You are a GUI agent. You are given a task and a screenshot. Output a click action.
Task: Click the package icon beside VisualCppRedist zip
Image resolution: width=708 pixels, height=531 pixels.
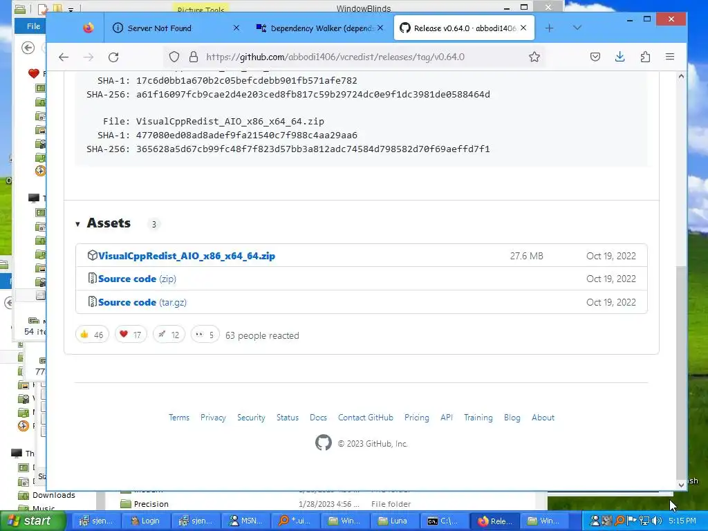coord(92,256)
